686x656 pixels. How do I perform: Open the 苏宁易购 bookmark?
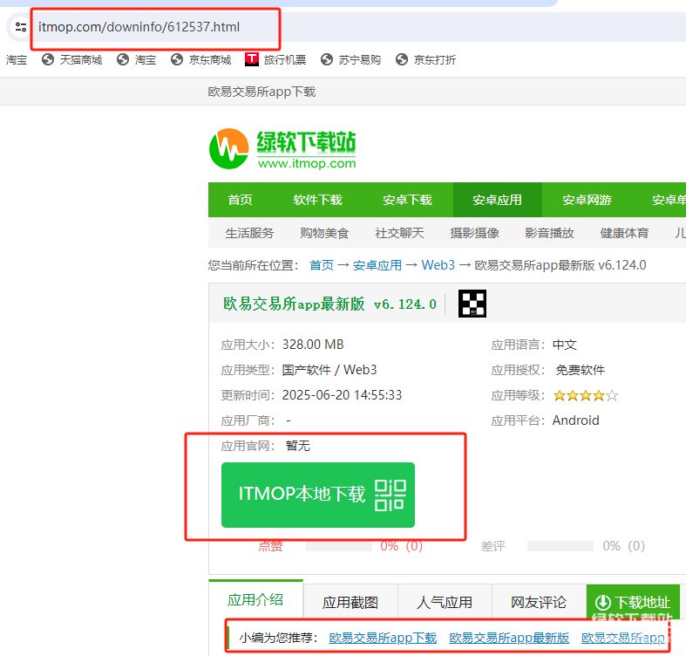point(350,59)
